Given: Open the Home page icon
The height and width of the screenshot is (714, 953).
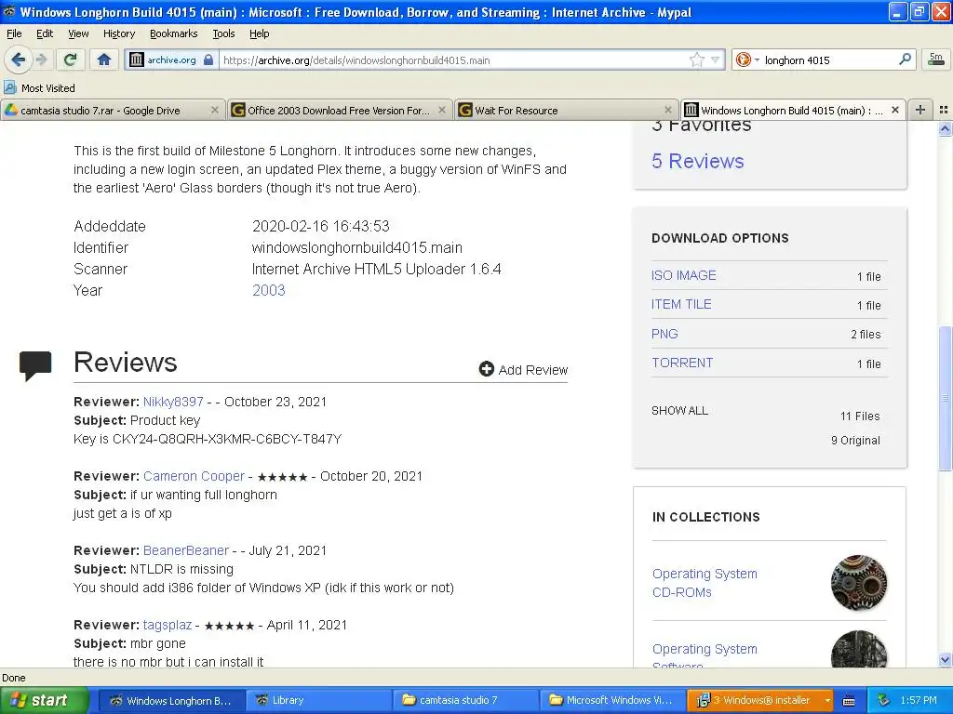Looking at the screenshot, I should 104,59.
